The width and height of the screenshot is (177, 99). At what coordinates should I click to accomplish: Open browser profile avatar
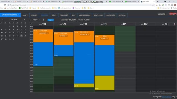(x=175, y=5)
